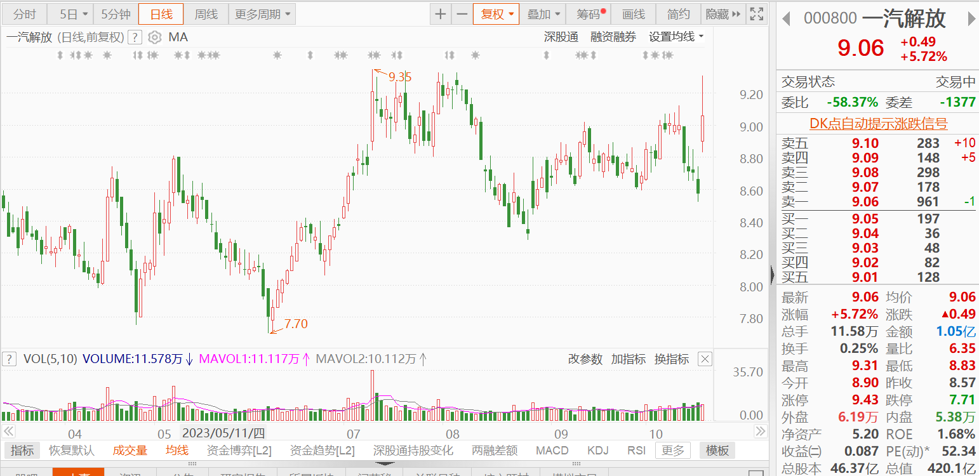Collapse the right quote panel splitter arrow

click(x=772, y=275)
